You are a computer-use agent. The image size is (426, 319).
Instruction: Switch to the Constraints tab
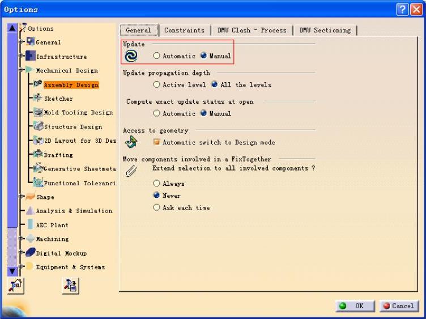(x=185, y=30)
